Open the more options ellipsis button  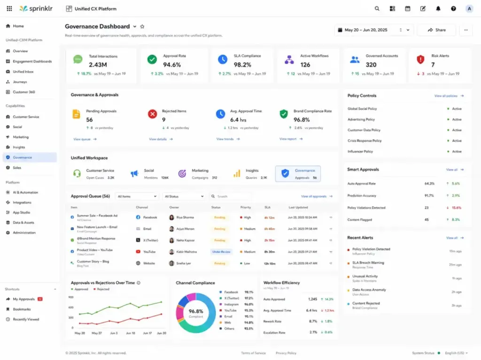pos(466,30)
